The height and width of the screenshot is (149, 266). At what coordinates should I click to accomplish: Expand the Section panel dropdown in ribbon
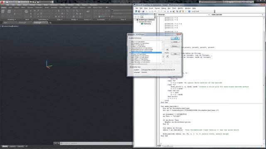tap(87, 19)
